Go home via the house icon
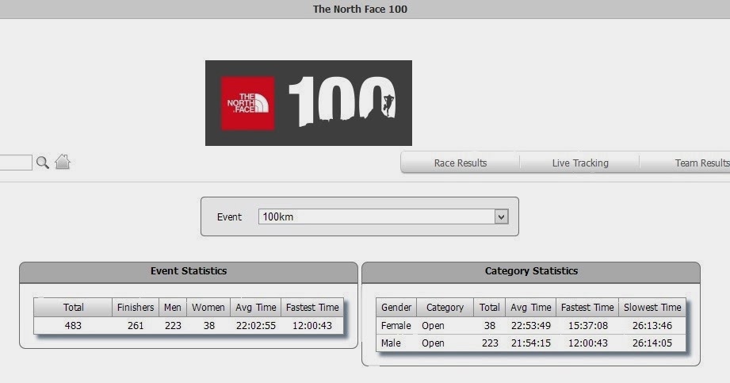730x383 pixels. click(63, 162)
